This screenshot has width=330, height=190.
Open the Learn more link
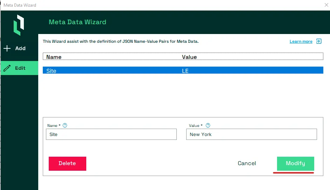click(x=301, y=41)
